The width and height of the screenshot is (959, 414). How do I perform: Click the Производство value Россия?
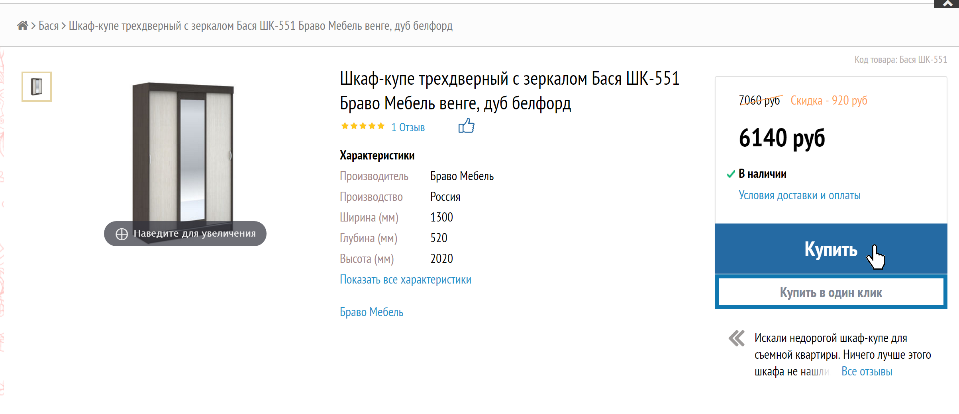coord(445,197)
